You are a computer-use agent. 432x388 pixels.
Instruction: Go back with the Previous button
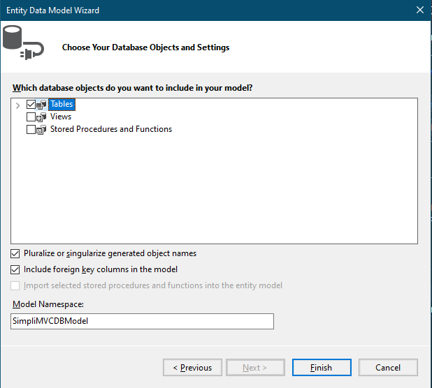point(192,367)
